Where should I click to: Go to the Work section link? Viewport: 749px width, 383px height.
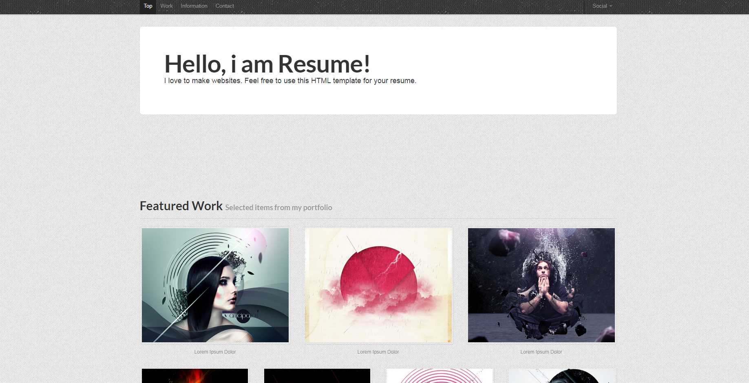(166, 6)
